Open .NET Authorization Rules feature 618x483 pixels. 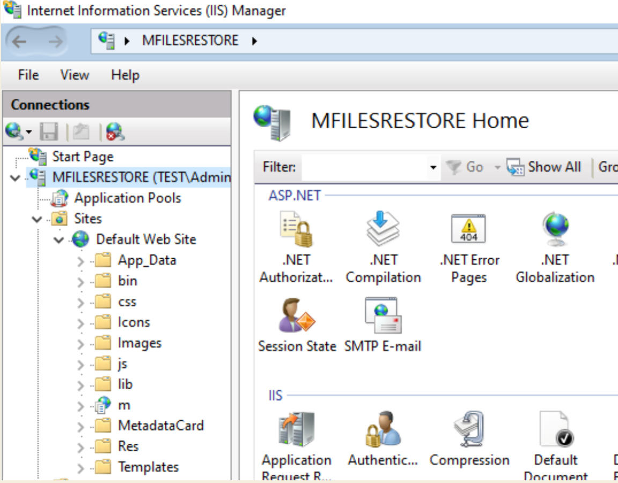(296, 247)
